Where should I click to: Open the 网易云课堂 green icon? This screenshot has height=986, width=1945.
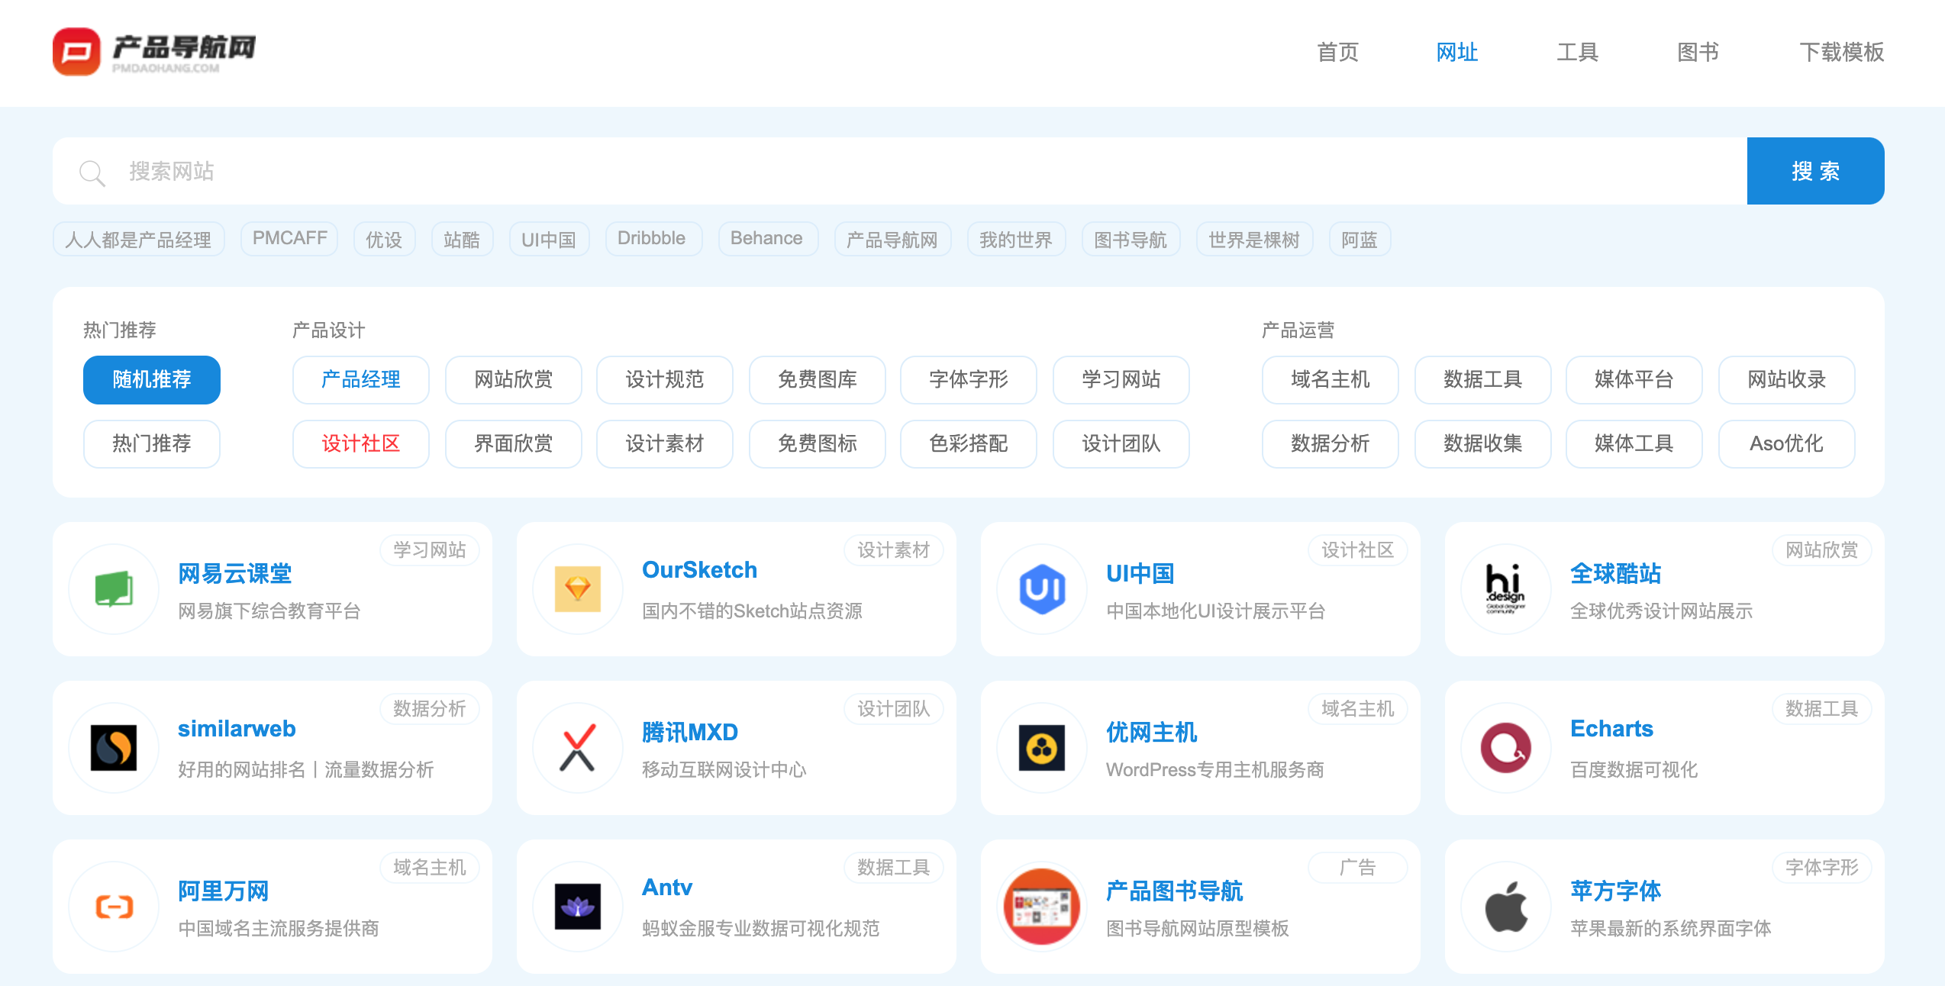[x=114, y=589]
